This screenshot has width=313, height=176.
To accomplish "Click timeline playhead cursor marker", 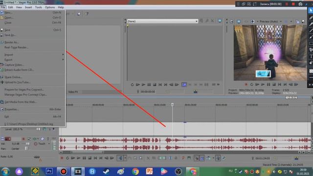I will point(172,105).
